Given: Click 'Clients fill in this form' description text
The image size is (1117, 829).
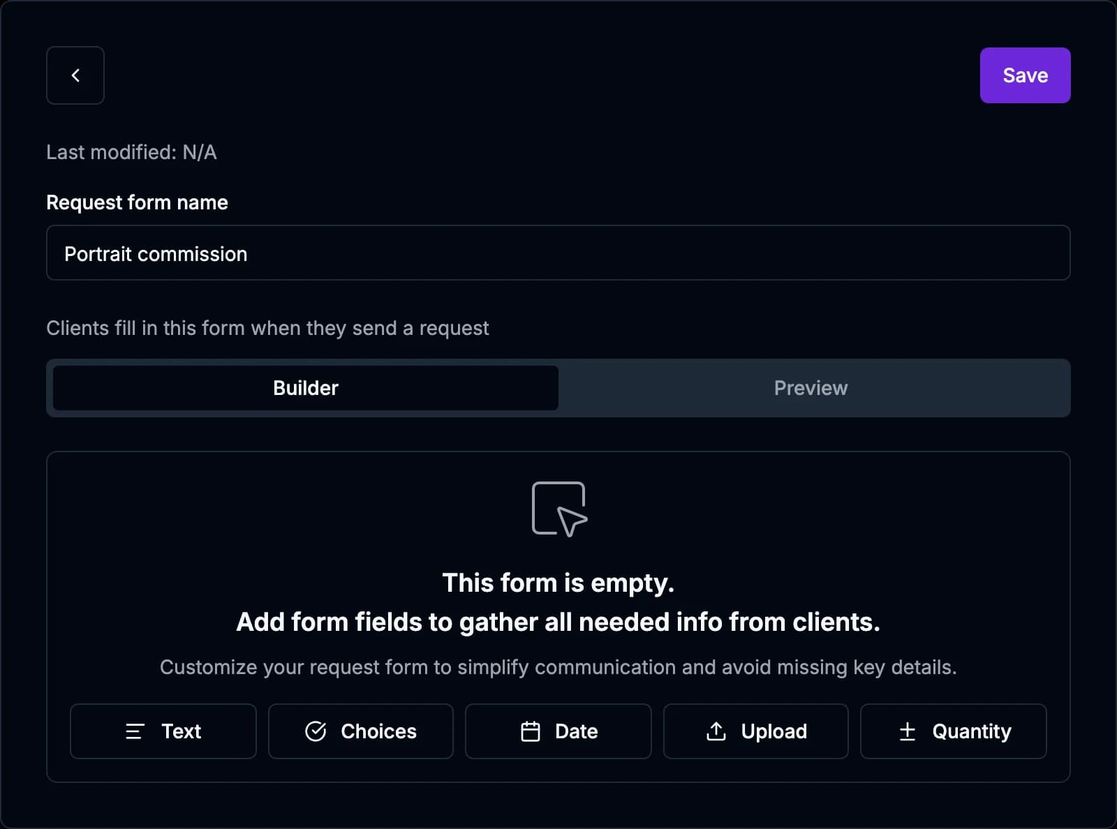Looking at the screenshot, I should click(267, 328).
